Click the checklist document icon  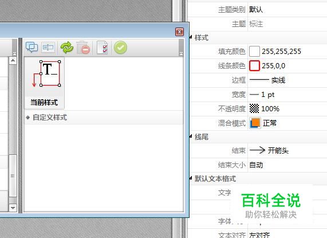click(x=103, y=48)
